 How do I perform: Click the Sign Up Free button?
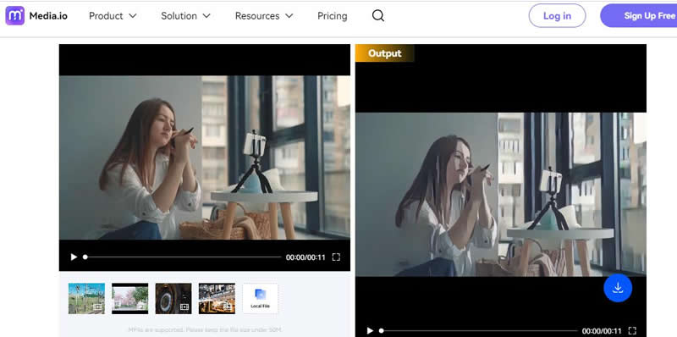tap(639, 16)
